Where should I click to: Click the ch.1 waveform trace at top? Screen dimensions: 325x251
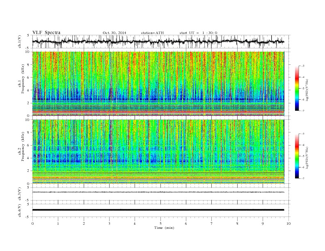pyautogui.click(x=158, y=41)
